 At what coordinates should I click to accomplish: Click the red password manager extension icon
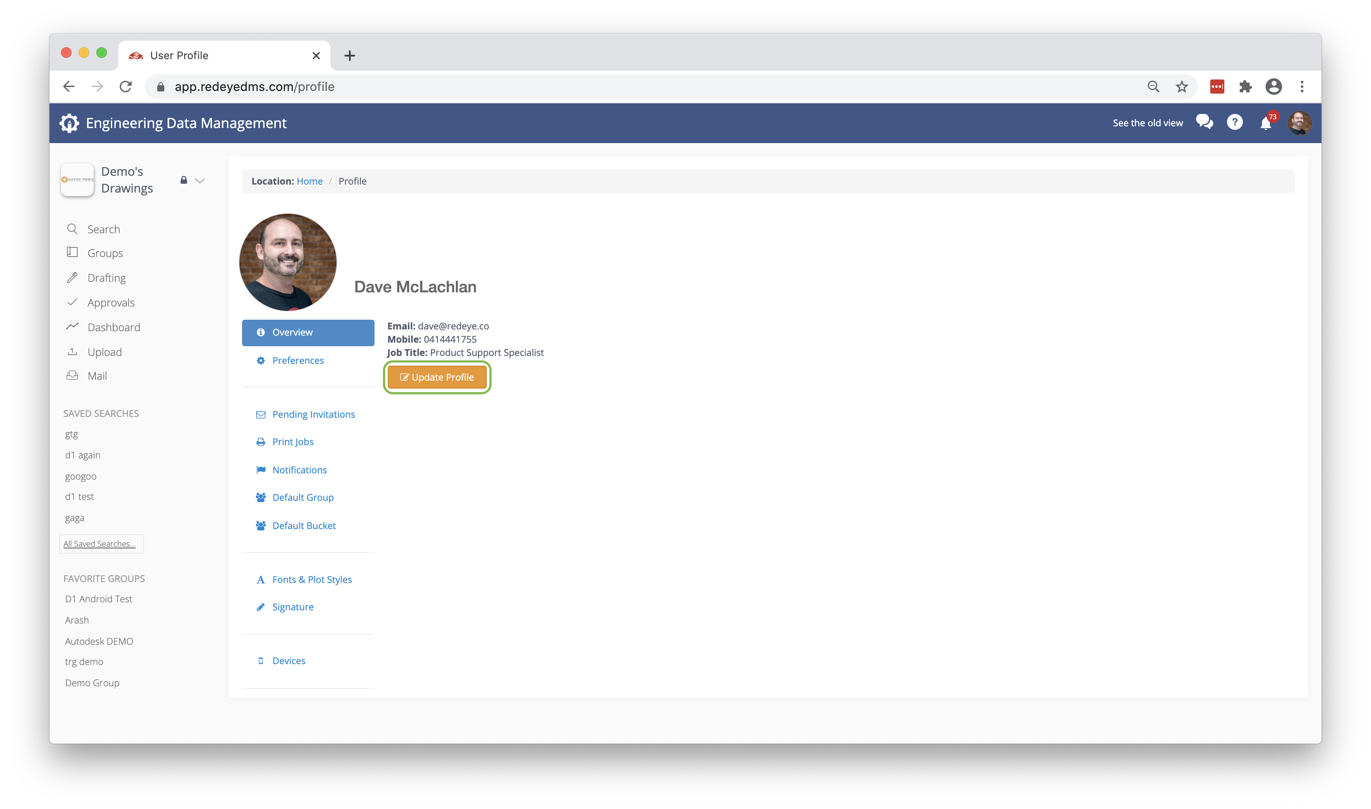pyautogui.click(x=1217, y=87)
